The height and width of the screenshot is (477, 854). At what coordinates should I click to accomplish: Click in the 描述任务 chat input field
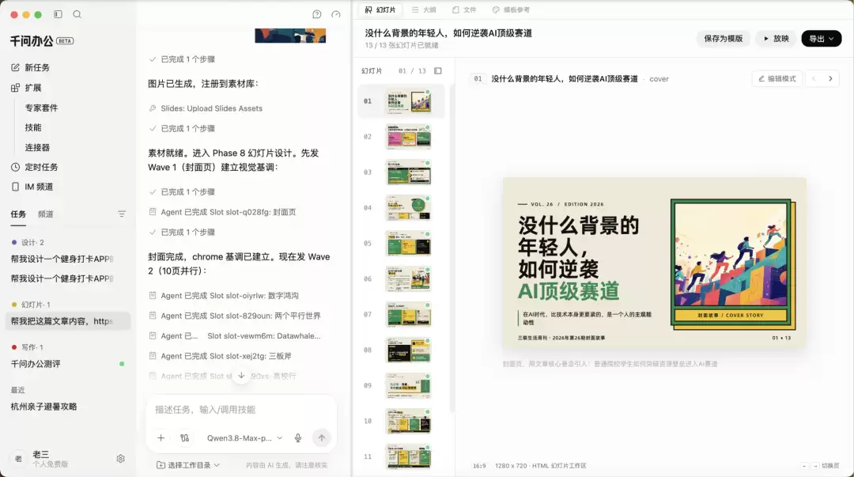tap(241, 410)
